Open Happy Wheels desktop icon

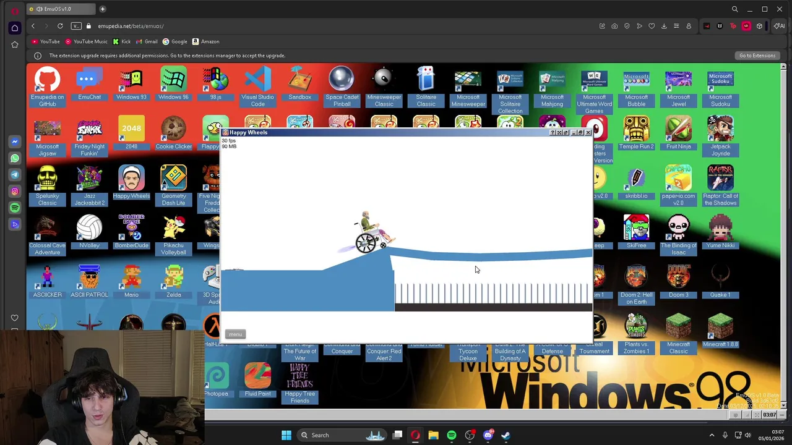point(131,182)
